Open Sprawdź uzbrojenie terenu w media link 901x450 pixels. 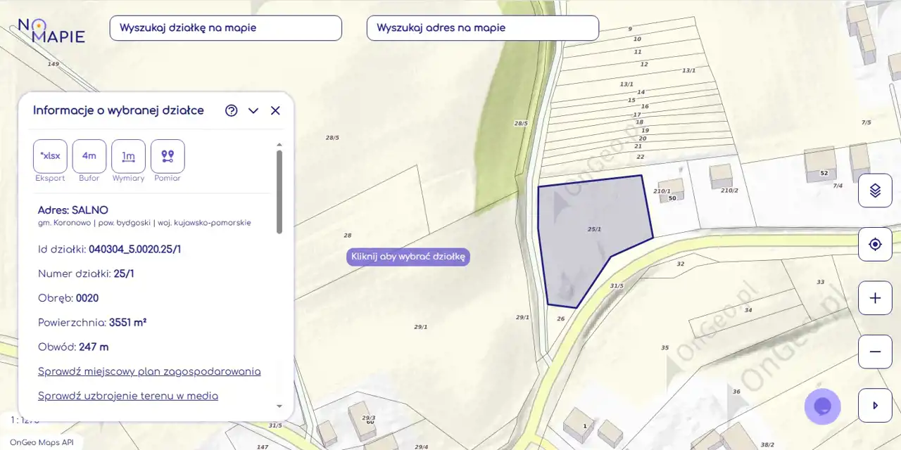point(128,396)
